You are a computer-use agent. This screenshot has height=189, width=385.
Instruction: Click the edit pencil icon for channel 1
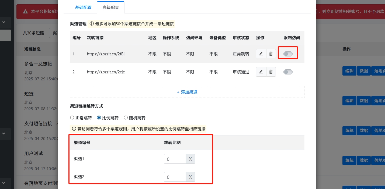pyautogui.click(x=261, y=54)
